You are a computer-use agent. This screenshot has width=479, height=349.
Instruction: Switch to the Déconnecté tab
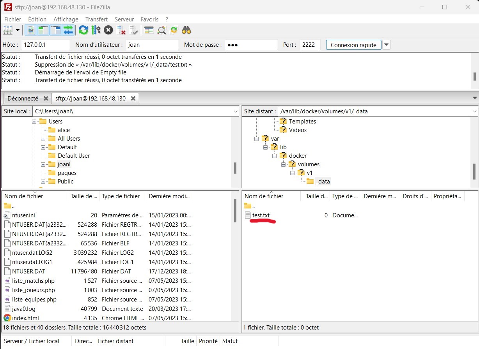[23, 99]
